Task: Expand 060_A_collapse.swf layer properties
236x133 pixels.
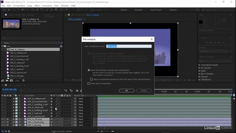Action: [14, 99]
